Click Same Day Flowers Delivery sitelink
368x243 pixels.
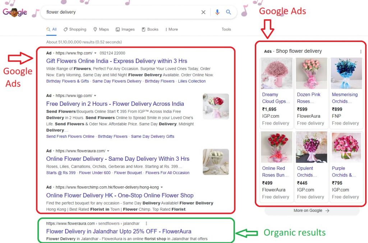click(117, 81)
